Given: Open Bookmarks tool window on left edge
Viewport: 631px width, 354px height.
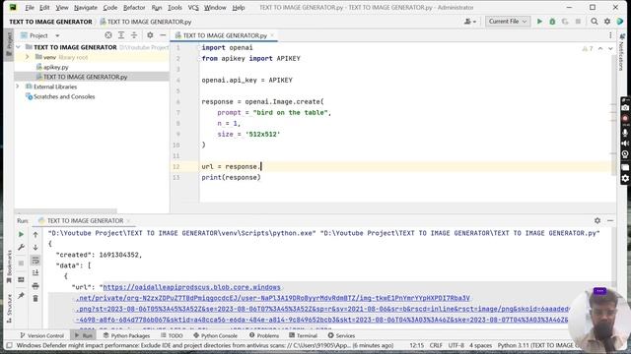Looking at the screenshot, I should pyautogui.click(x=9, y=266).
